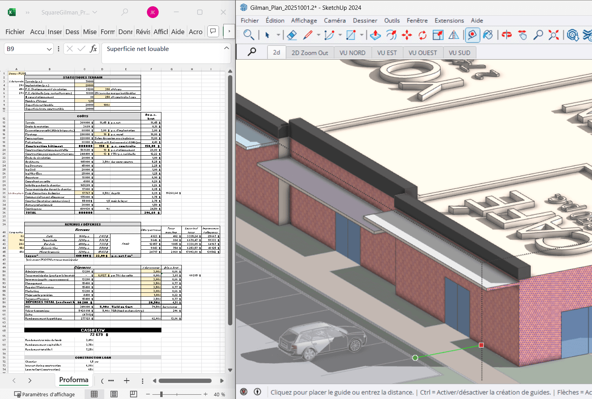
Task: Activate the Move tool
Action: point(407,35)
